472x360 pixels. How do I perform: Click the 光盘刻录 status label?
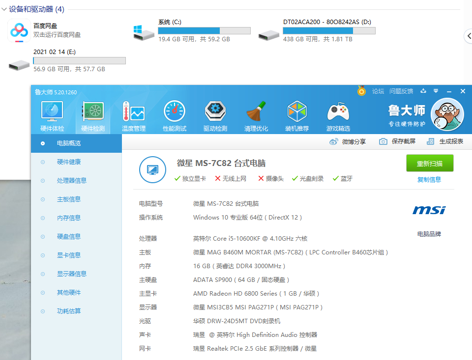[312, 179]
